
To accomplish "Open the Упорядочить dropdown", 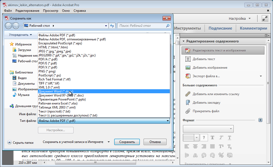I will tap(20, 35).
